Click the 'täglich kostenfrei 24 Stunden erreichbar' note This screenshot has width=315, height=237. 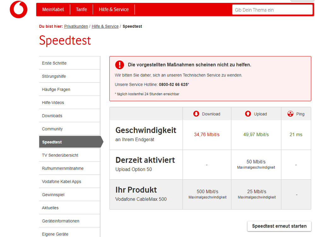click(147, 94)
